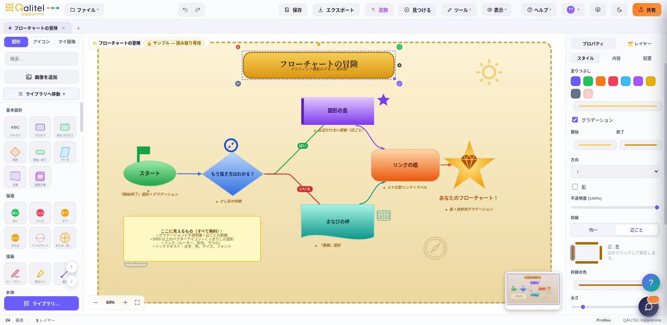Screen dimensions: 667x325
Task: Expand the ライブラリへ移動 dropdown
Action: click(x=42, y=94)
